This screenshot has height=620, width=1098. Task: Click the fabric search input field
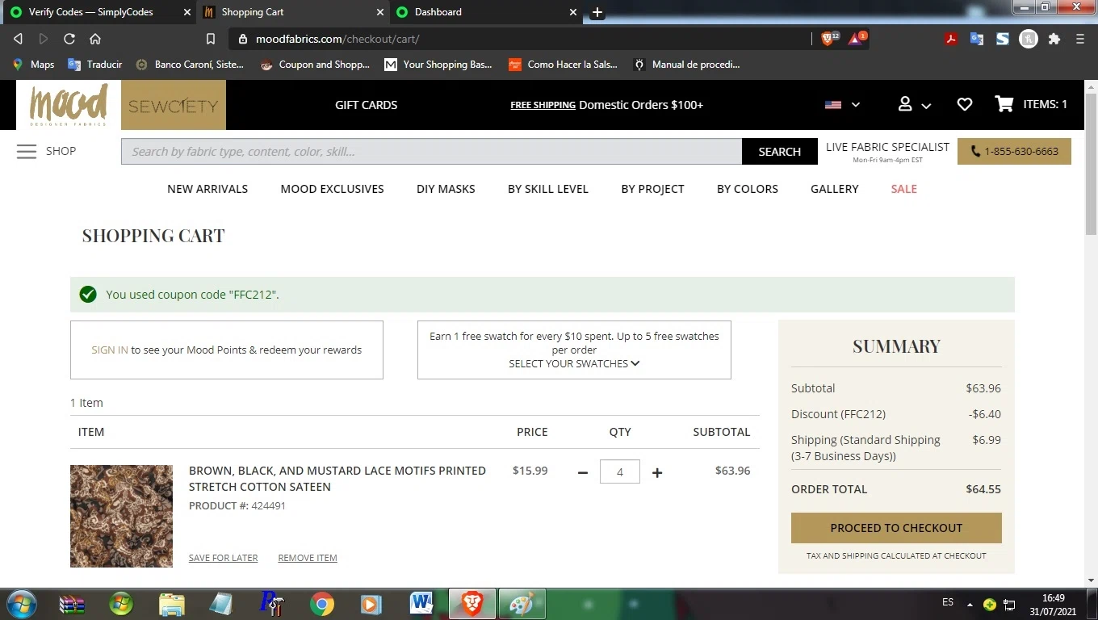point(431,152)
